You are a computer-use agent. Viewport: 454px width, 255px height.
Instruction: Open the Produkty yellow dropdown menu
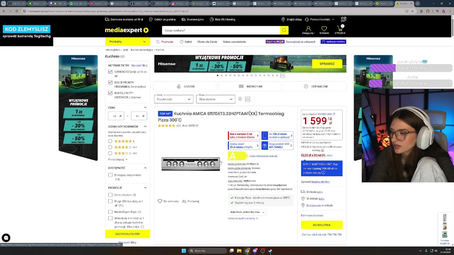click(127, 41)
